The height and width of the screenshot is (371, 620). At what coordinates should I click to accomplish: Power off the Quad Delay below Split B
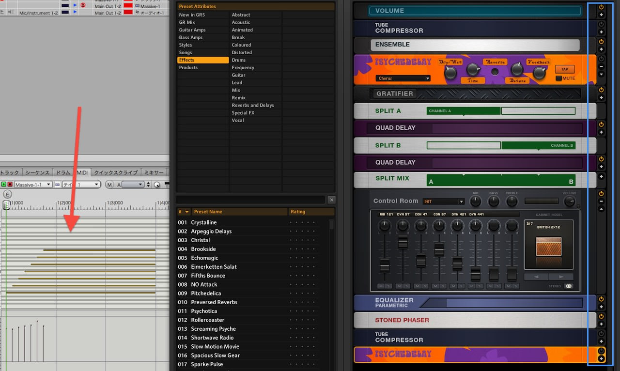(x=601, y=159)
